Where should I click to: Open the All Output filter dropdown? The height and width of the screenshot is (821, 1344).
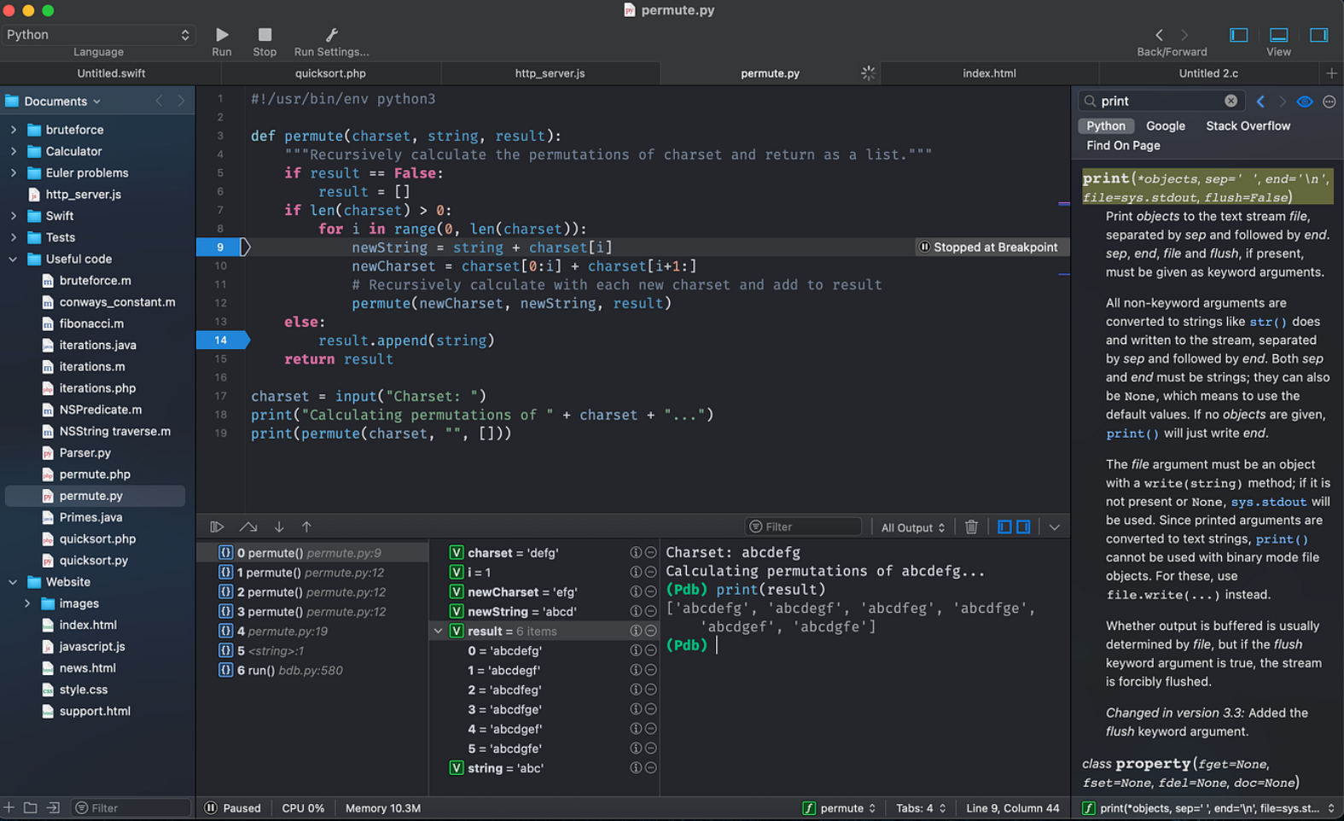pyautogui.click(x=912, y=527)
